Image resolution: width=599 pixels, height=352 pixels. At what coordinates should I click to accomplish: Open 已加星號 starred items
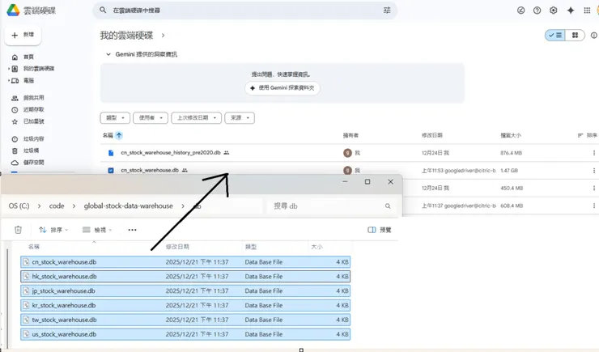pyautogui.click(x=28, y=121)
